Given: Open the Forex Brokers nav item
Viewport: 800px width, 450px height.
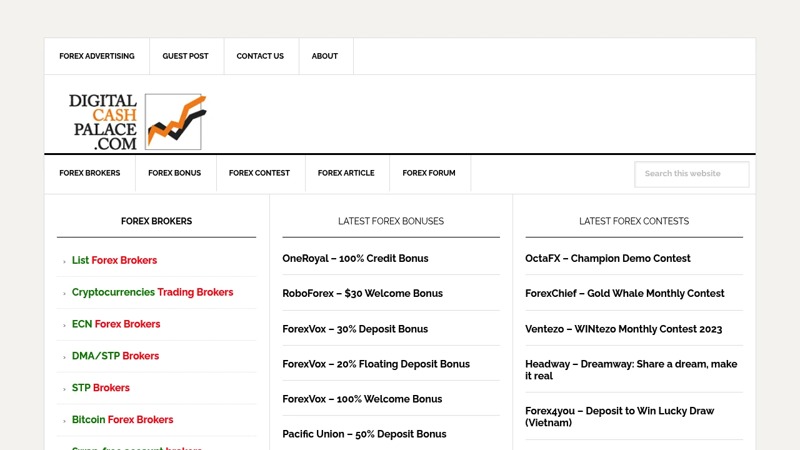Looking at the screenshot, I should coord(90,173).
